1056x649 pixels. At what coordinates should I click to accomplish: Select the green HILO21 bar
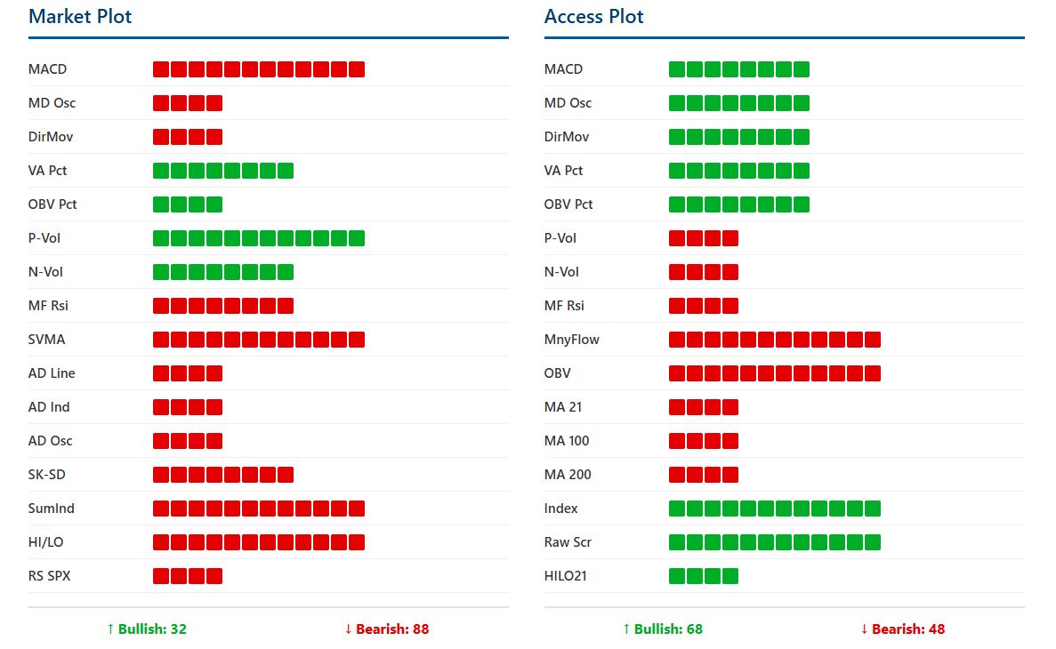click(x=704, y=576)
